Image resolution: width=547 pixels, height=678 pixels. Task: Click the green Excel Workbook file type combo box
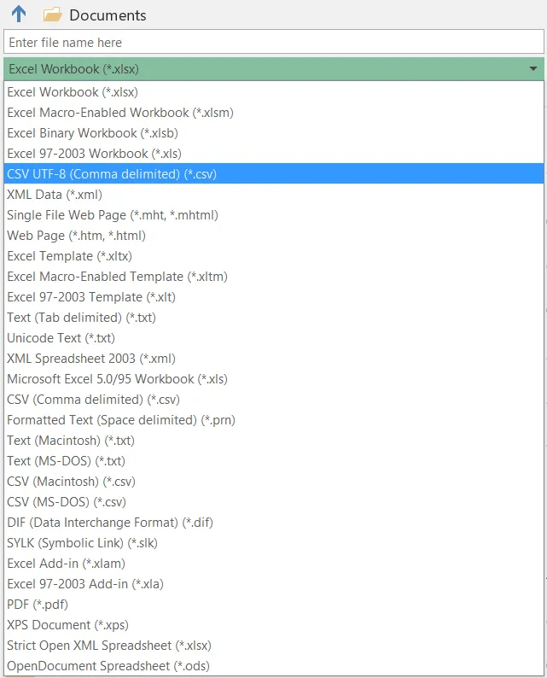[x=273, y=69]
